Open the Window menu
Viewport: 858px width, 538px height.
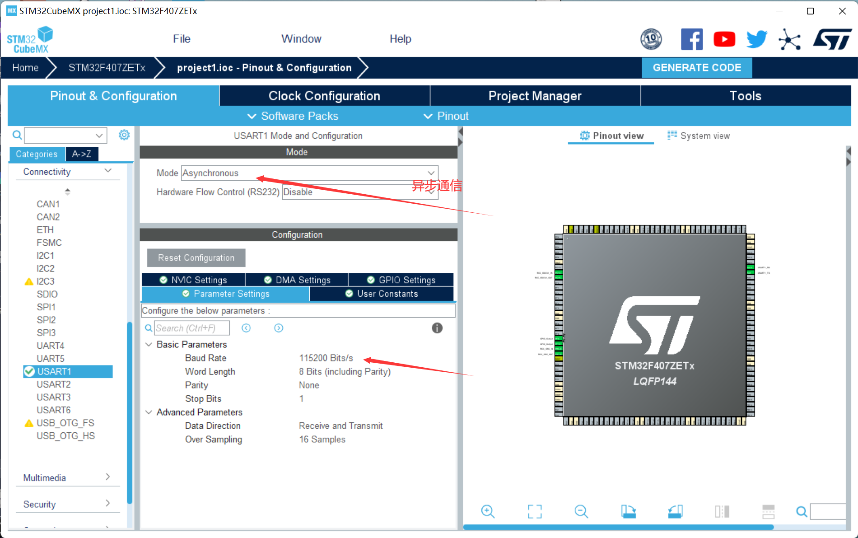(x=301, y=39)
